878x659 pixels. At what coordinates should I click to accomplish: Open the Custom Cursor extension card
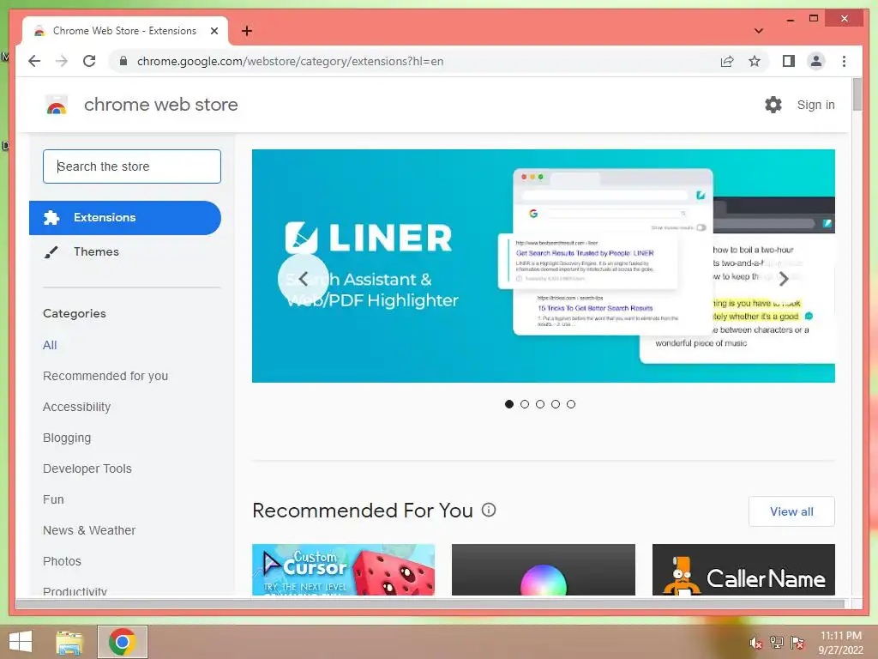tap(343, 570)
